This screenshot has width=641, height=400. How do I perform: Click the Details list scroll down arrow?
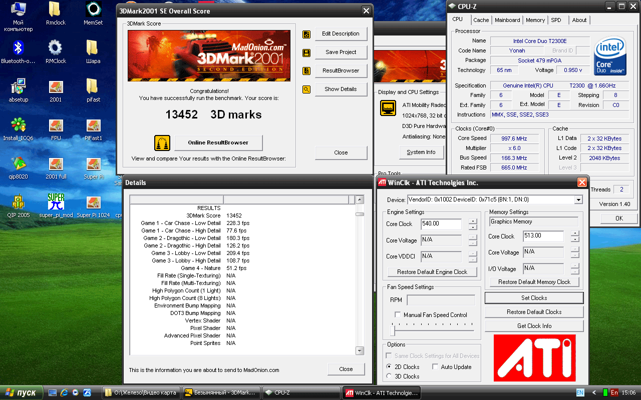(x=360, y=350)
